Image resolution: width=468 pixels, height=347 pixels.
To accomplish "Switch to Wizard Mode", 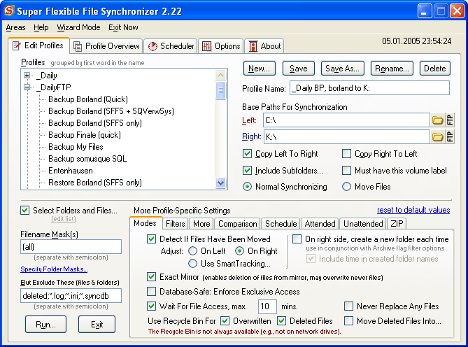I will coord(78,27).
